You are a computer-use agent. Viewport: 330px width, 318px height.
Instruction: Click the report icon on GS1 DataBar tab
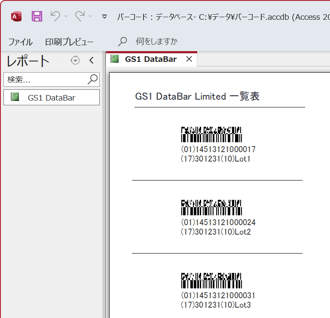[x=114, y=59]
